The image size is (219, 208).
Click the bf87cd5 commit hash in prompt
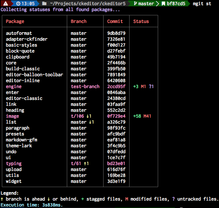coord(176,3)
